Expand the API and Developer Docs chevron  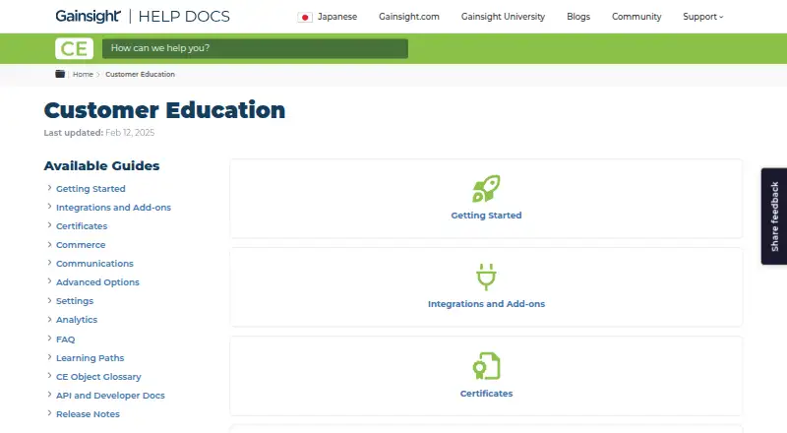tap(49, 395)
